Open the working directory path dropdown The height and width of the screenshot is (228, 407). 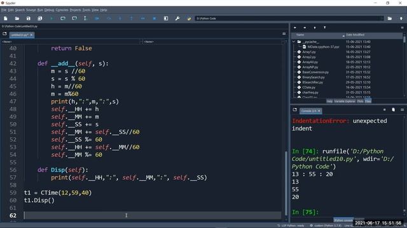382,18
